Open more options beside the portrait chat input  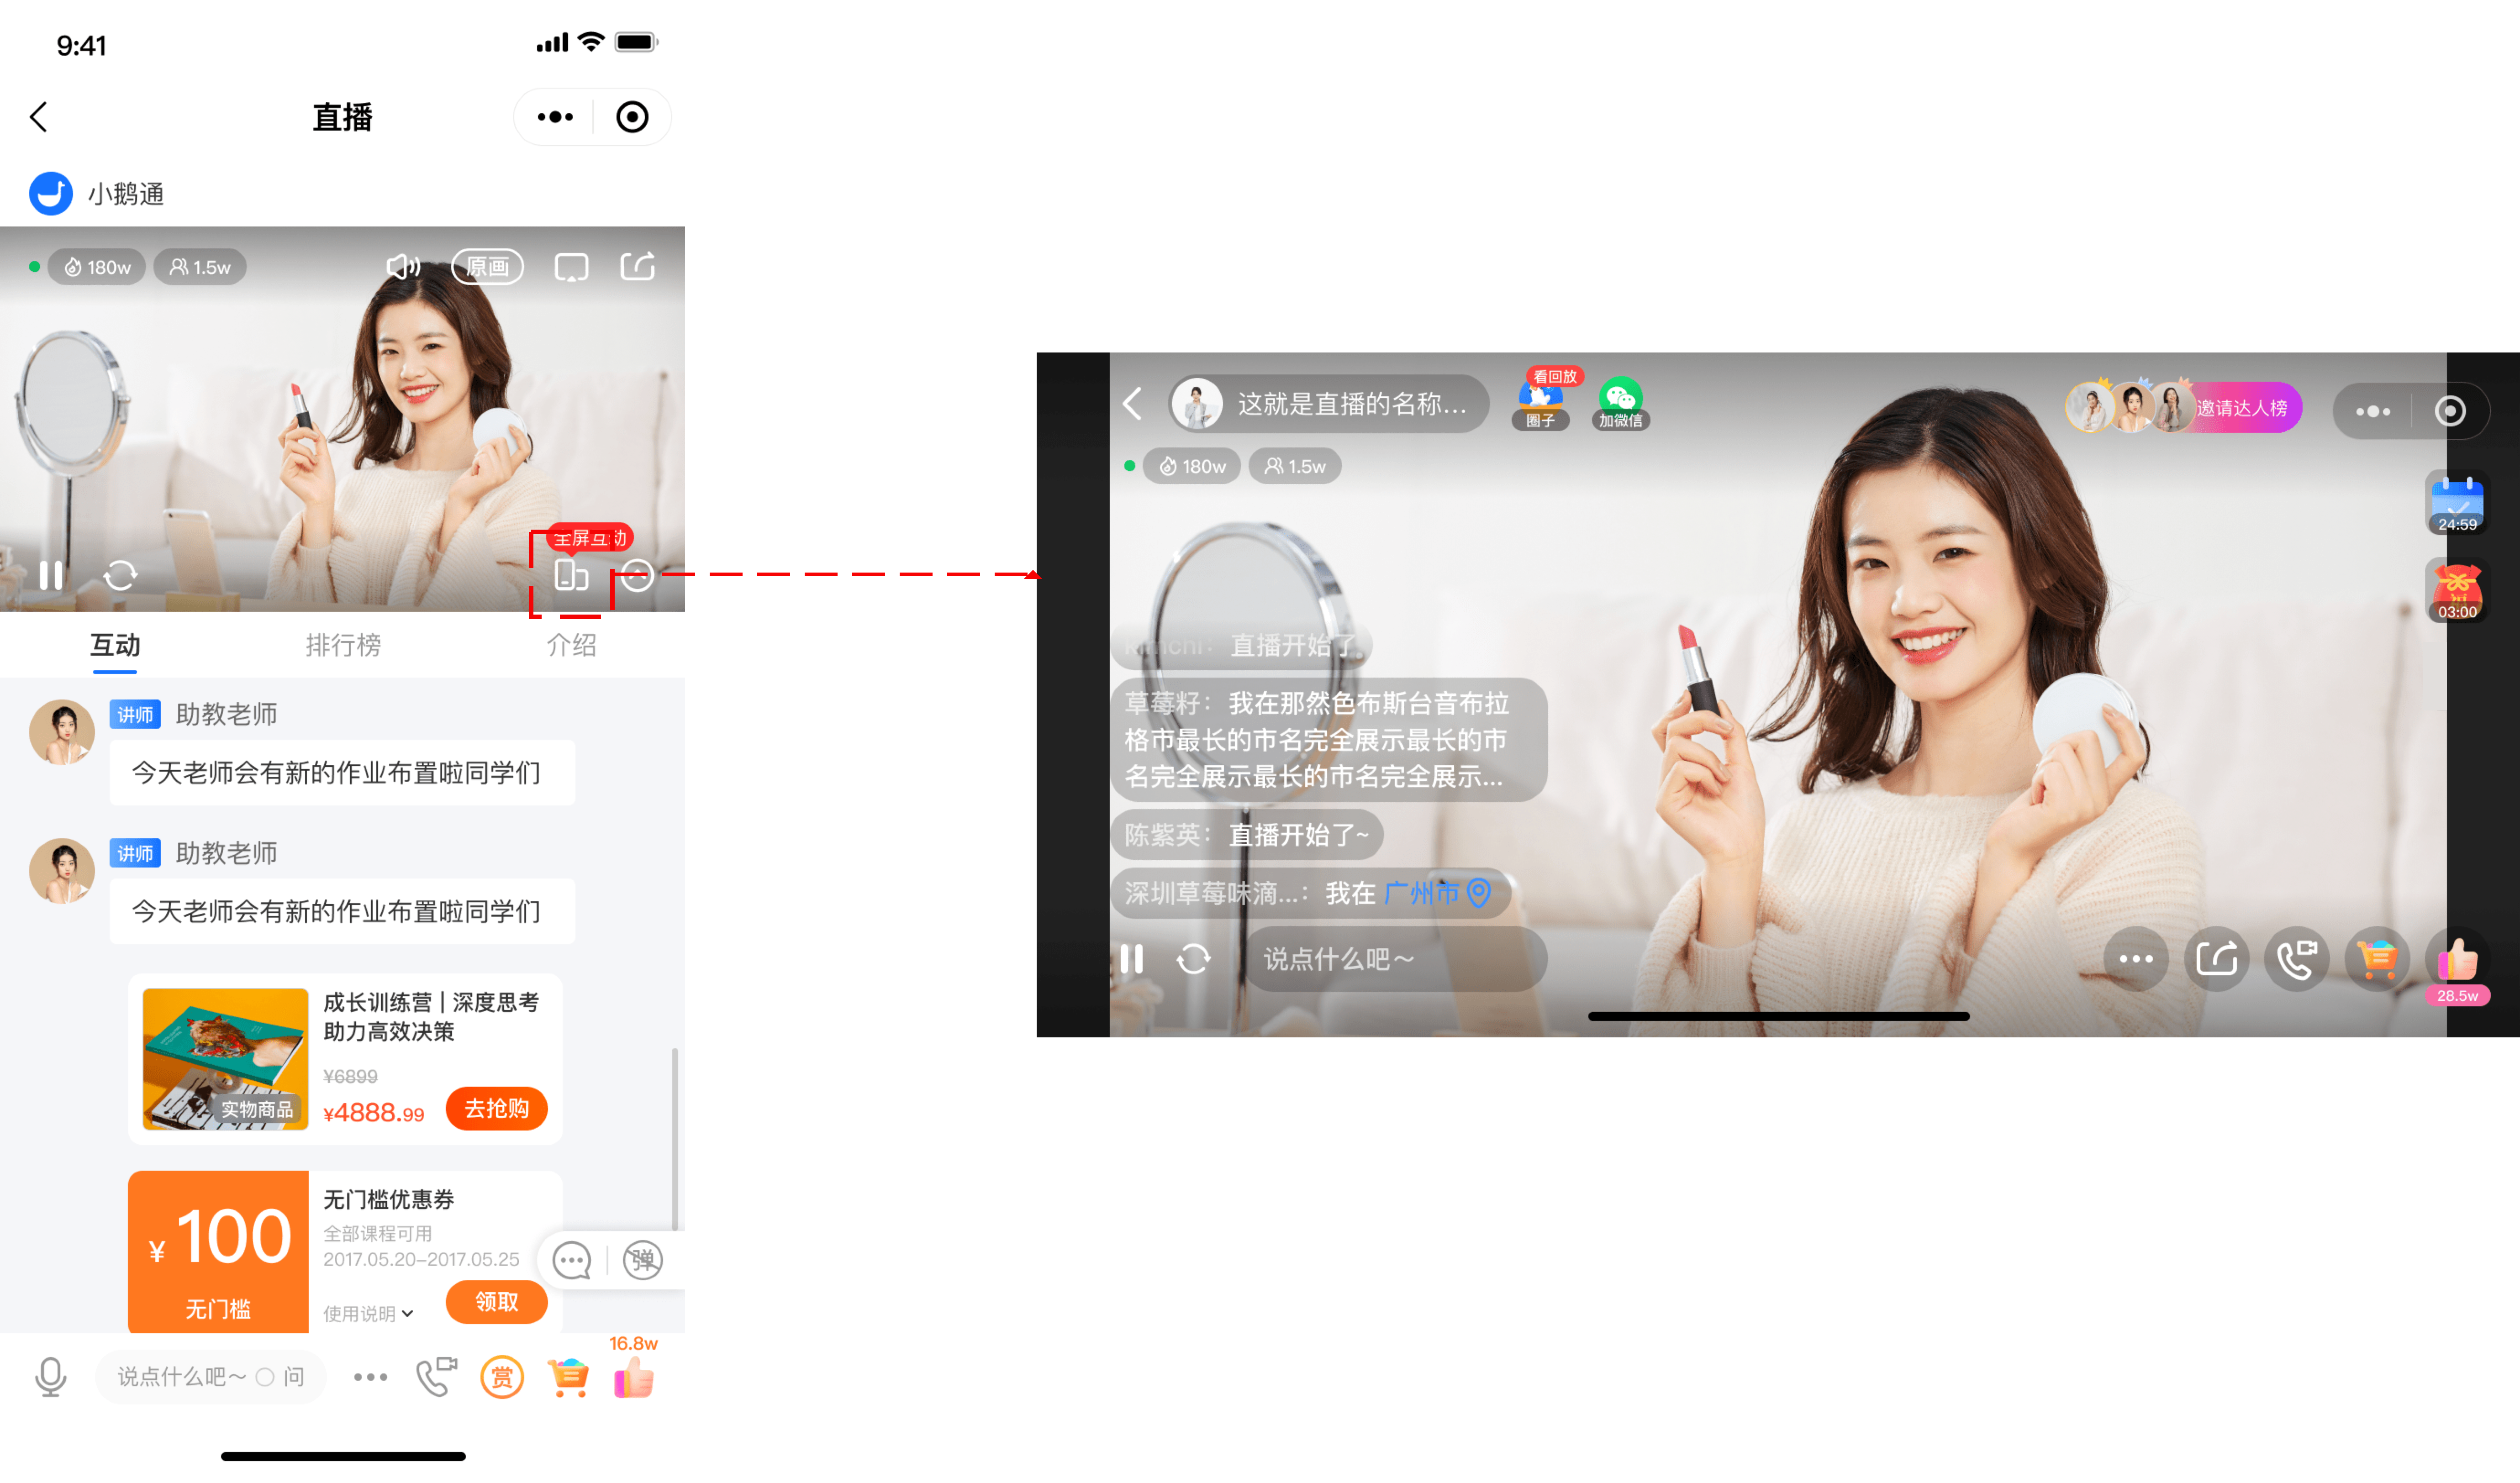370,1377
